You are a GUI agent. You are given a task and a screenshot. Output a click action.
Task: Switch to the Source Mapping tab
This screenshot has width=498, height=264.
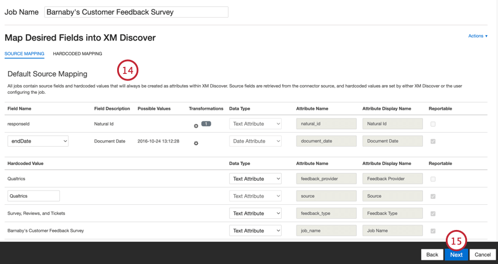(24, 54)
